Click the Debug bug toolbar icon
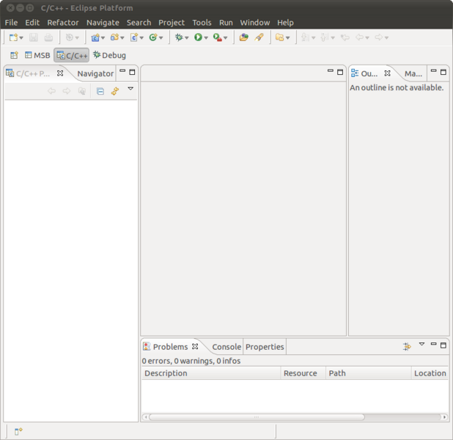 coord(179,37)
